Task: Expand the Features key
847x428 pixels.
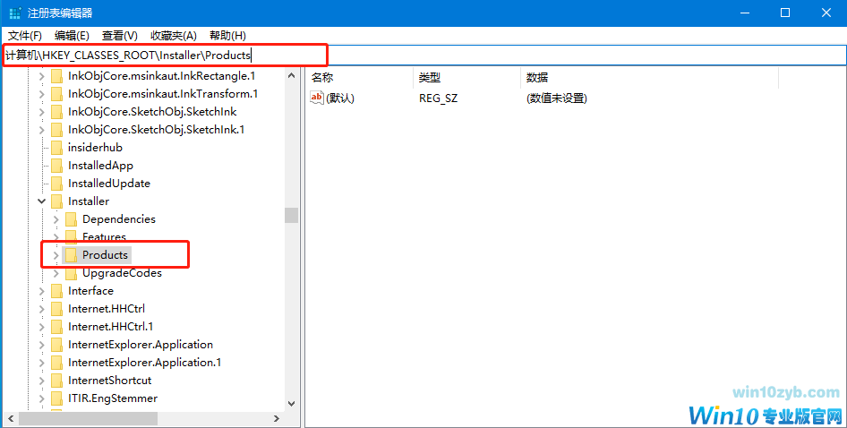Action: (x=56, y=237)
